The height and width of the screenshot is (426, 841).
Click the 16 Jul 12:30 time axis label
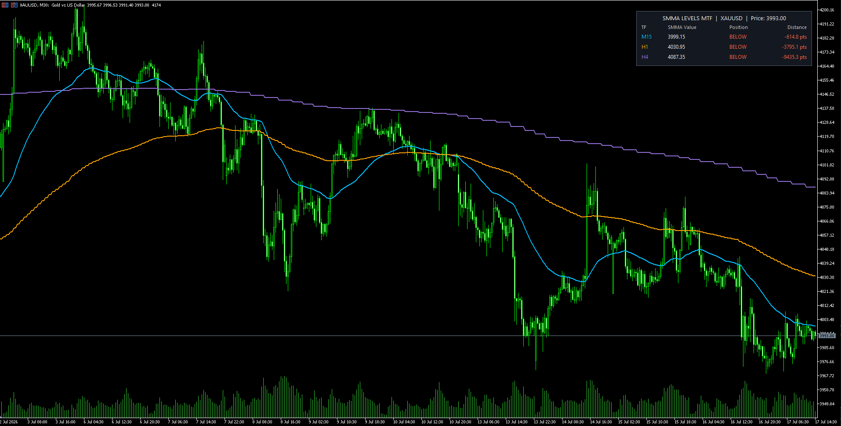coord(741,422)
